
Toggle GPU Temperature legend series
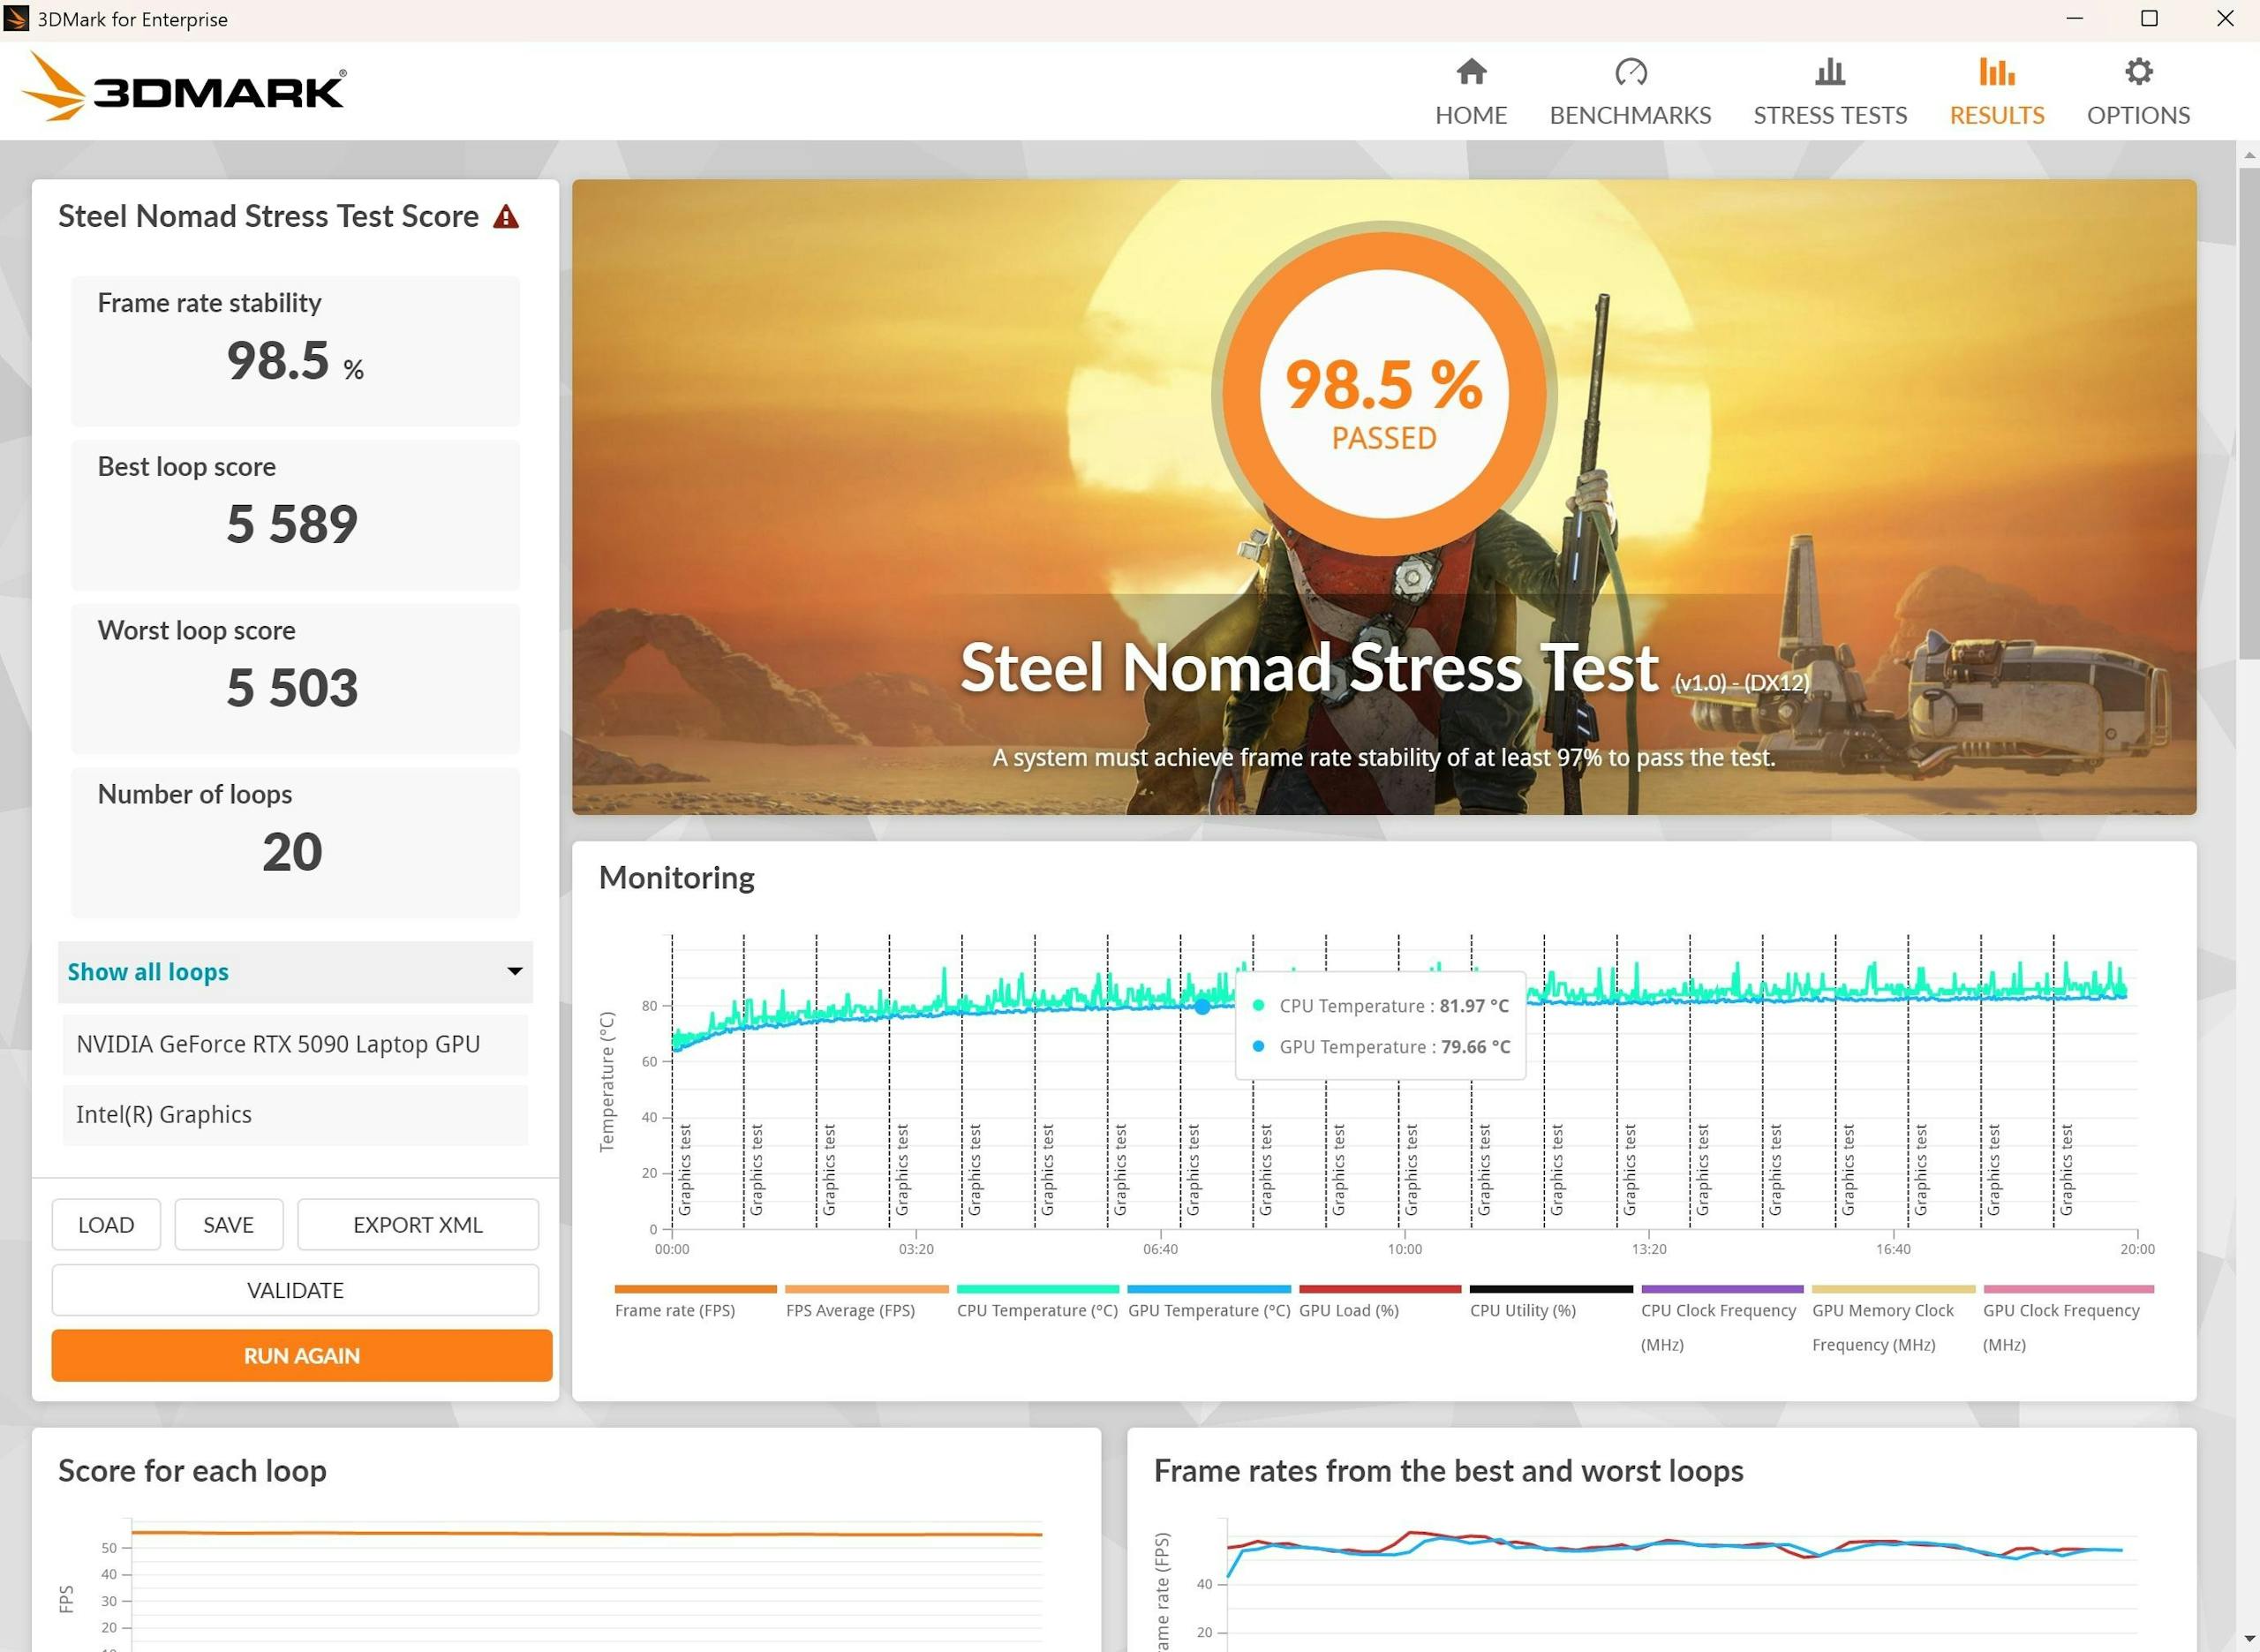pyautogui.click(x=1209, y=1311)
